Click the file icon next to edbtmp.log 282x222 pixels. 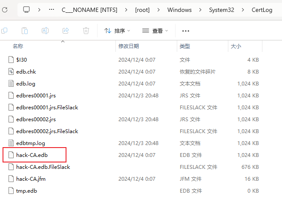click(x=12, y=143)
